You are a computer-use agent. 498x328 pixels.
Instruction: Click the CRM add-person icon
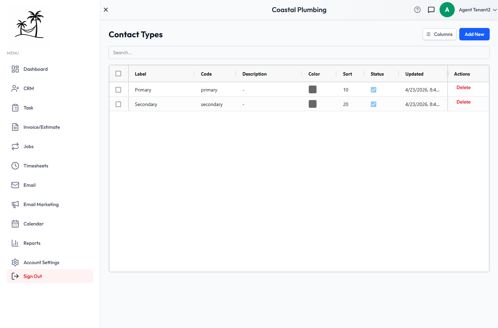[15, 88]
